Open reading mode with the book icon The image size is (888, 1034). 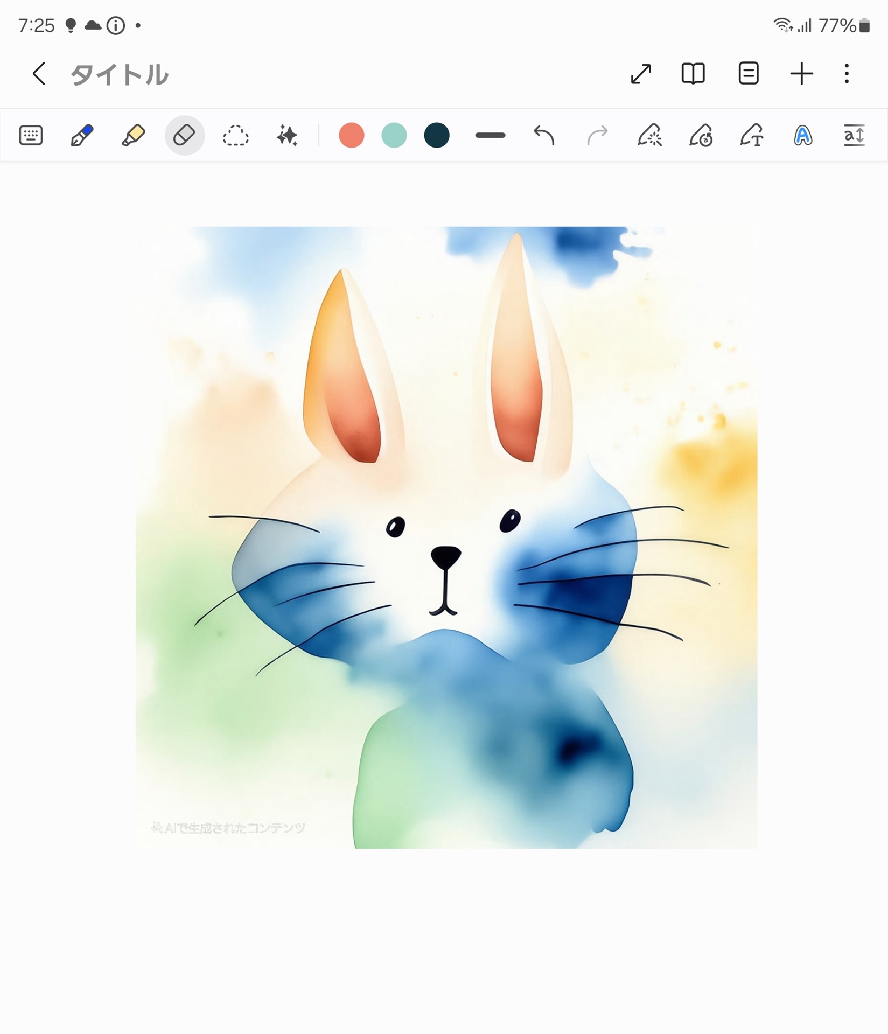click(x=694, y=74)
